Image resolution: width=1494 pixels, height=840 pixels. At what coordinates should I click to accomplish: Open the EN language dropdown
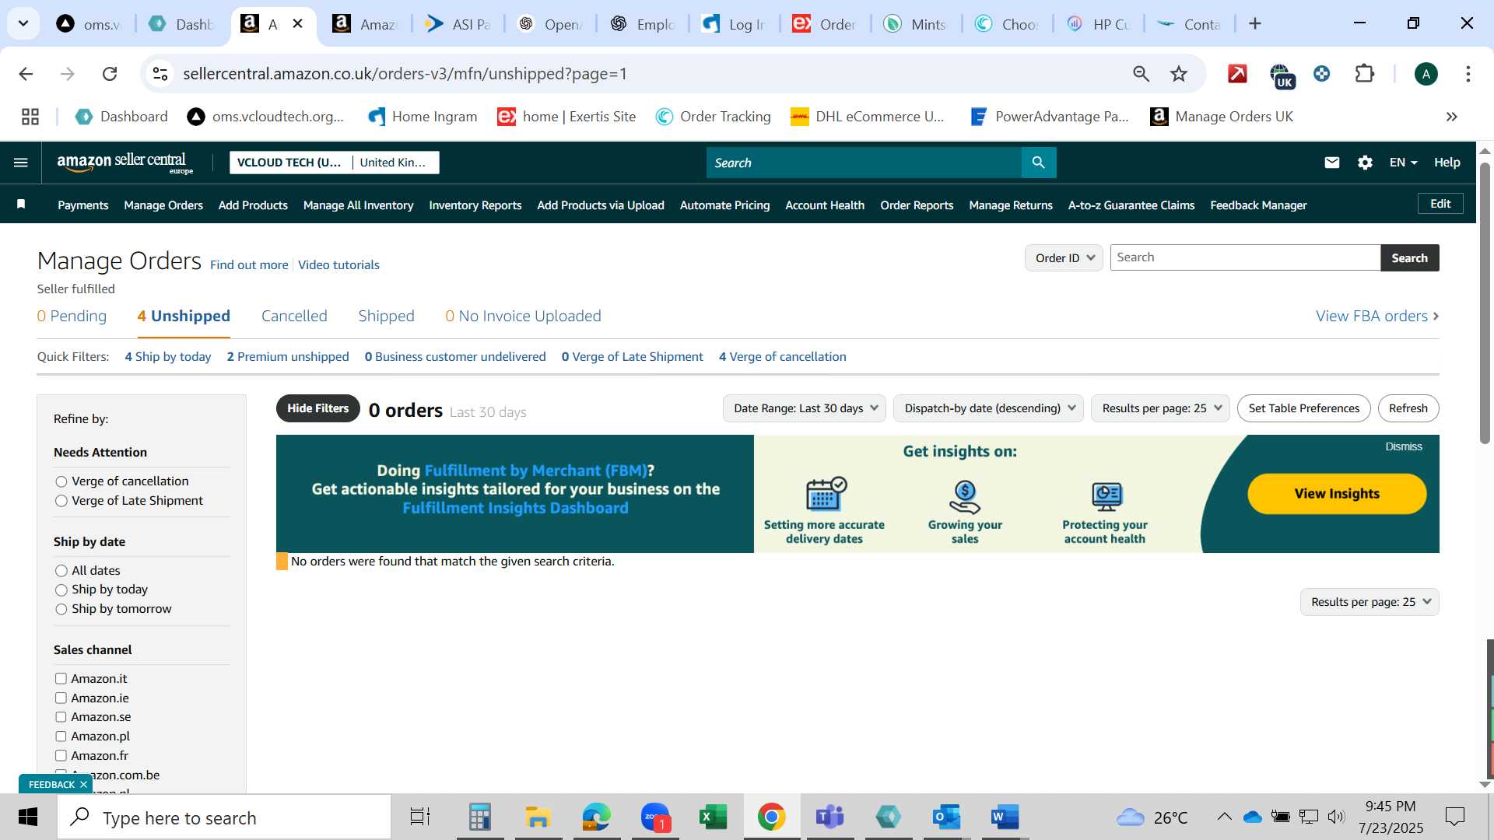coord(1403,163)
